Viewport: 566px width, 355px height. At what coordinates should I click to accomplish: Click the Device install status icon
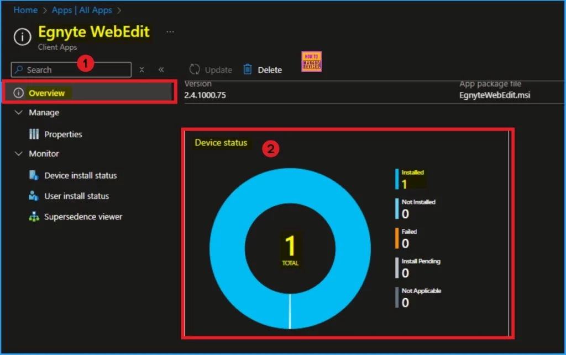pos(34,175)
